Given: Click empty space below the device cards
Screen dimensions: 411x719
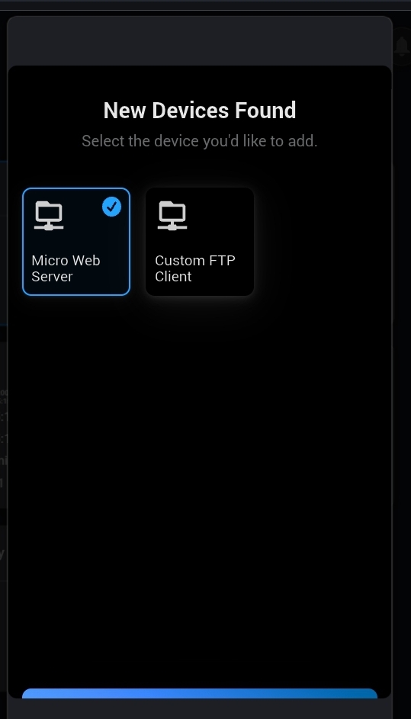Looking at the screenshot, I should click(200, 481).
